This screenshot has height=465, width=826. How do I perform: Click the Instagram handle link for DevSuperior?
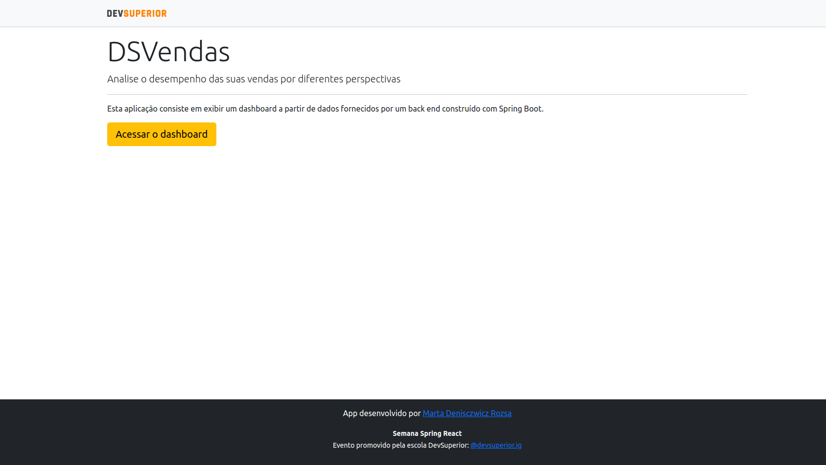point(496,445)
